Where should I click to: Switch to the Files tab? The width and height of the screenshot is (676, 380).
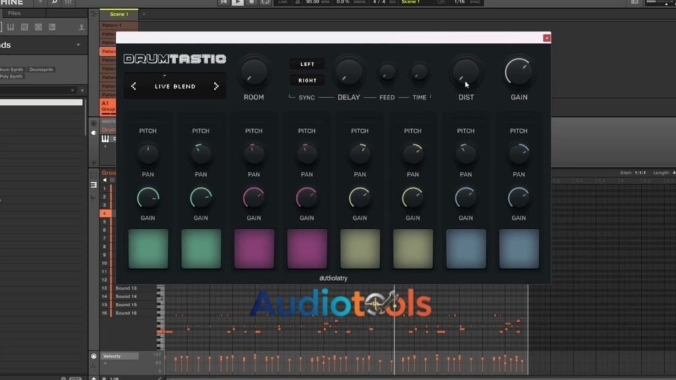tap(15, 13)
